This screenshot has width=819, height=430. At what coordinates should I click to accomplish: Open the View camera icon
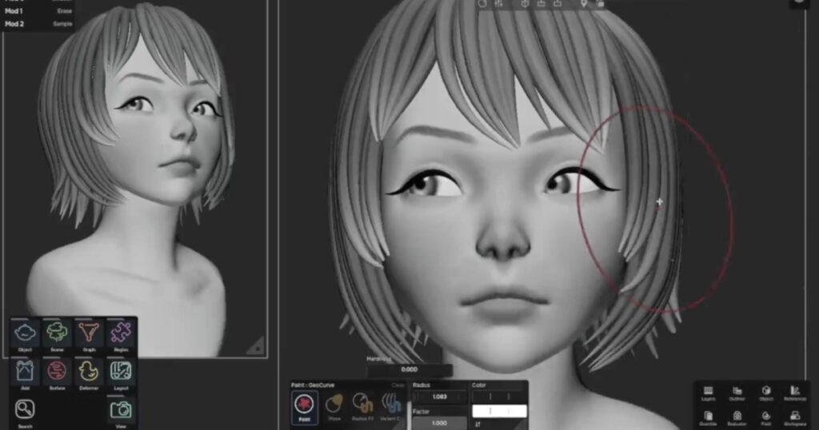coord(122,410)
